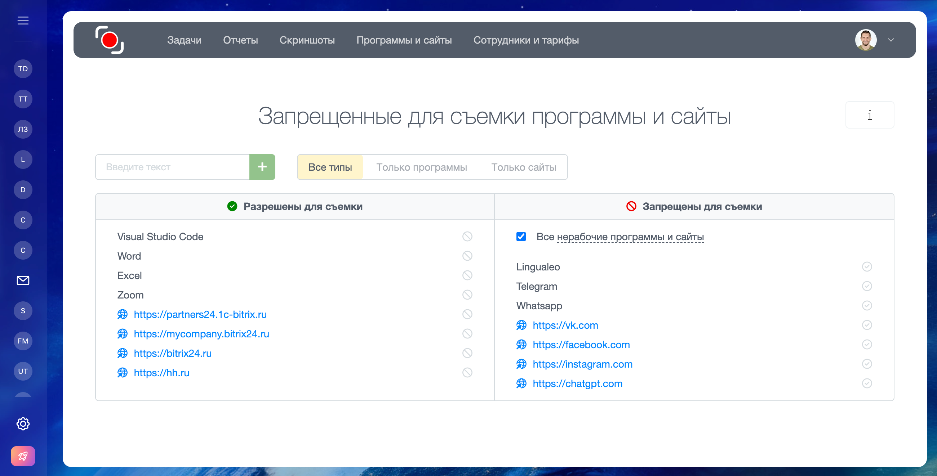Uncheck 'Все нерабочие программы и сайты' checkbox
Screen dimensions: 937x476
pyautogui.click(x=521, y=237)
